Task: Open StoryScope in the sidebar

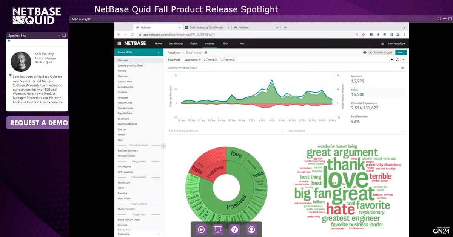Action: click(123, 182)
